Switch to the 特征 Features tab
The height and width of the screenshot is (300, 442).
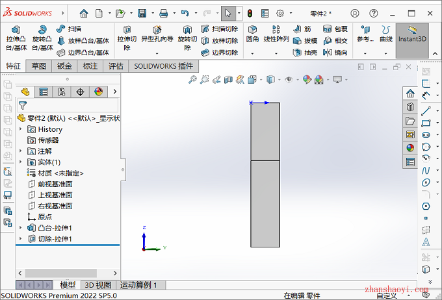(13, 66)
